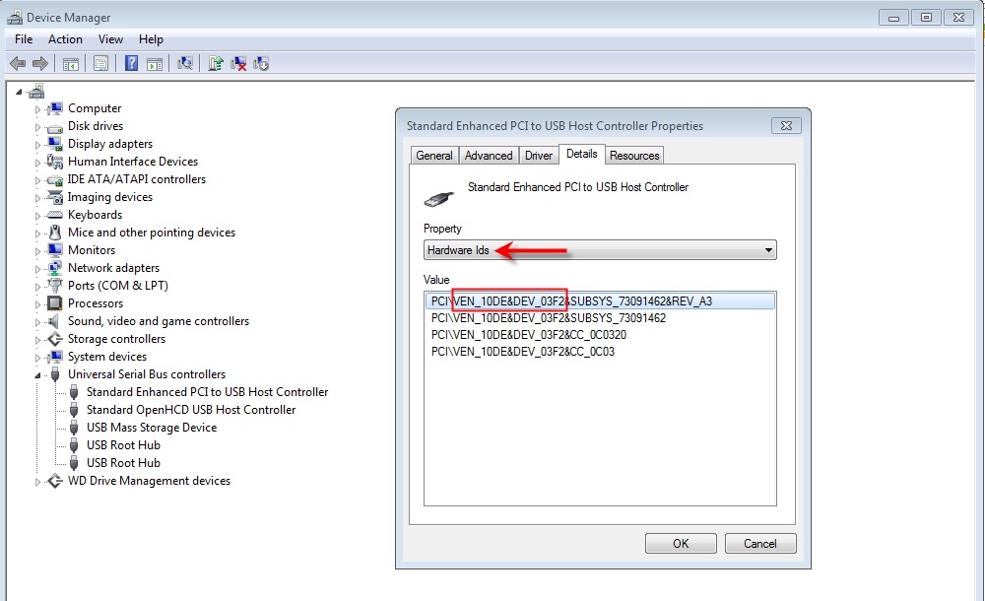The width and height of the screenshot is (985, 601).
Task: Click the Forward arrow toolbar icon
Action: [x=40, y=63]
